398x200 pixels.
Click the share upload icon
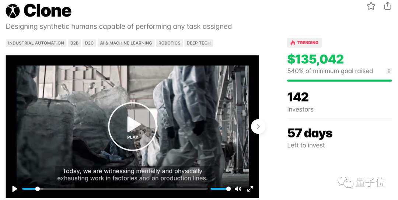tap(388, 6)
